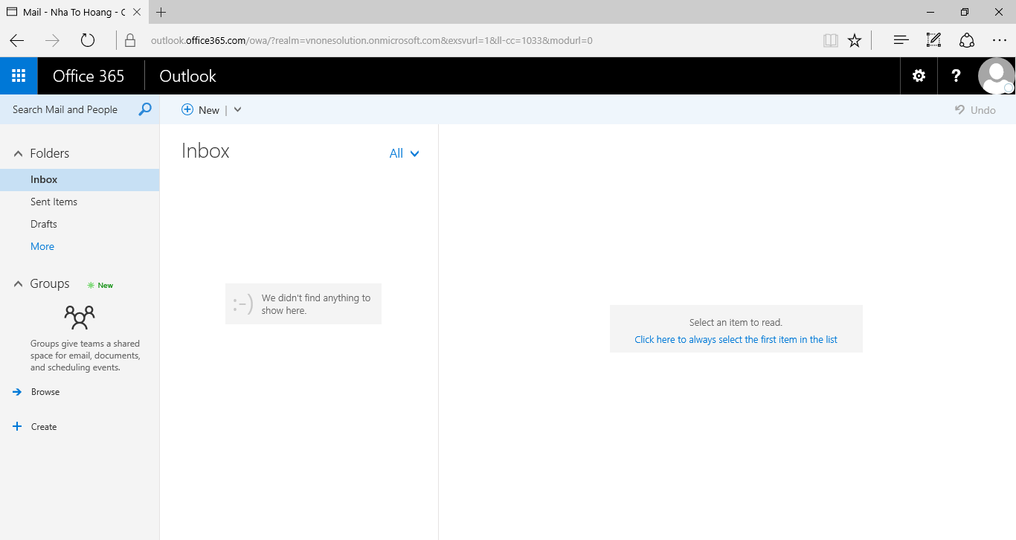The height and width of the screenshot is (540, 1016).
Task: Open the Make a Web Note tool
Action: 933,40
